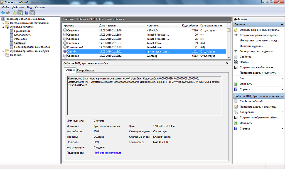Click the Back arrow in the toolbar
The height and width of the screenshot is (169, 285).
tap(3, 13)
